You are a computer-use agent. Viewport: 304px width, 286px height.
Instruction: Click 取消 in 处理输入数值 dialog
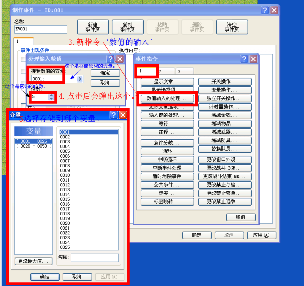point(105,83)
